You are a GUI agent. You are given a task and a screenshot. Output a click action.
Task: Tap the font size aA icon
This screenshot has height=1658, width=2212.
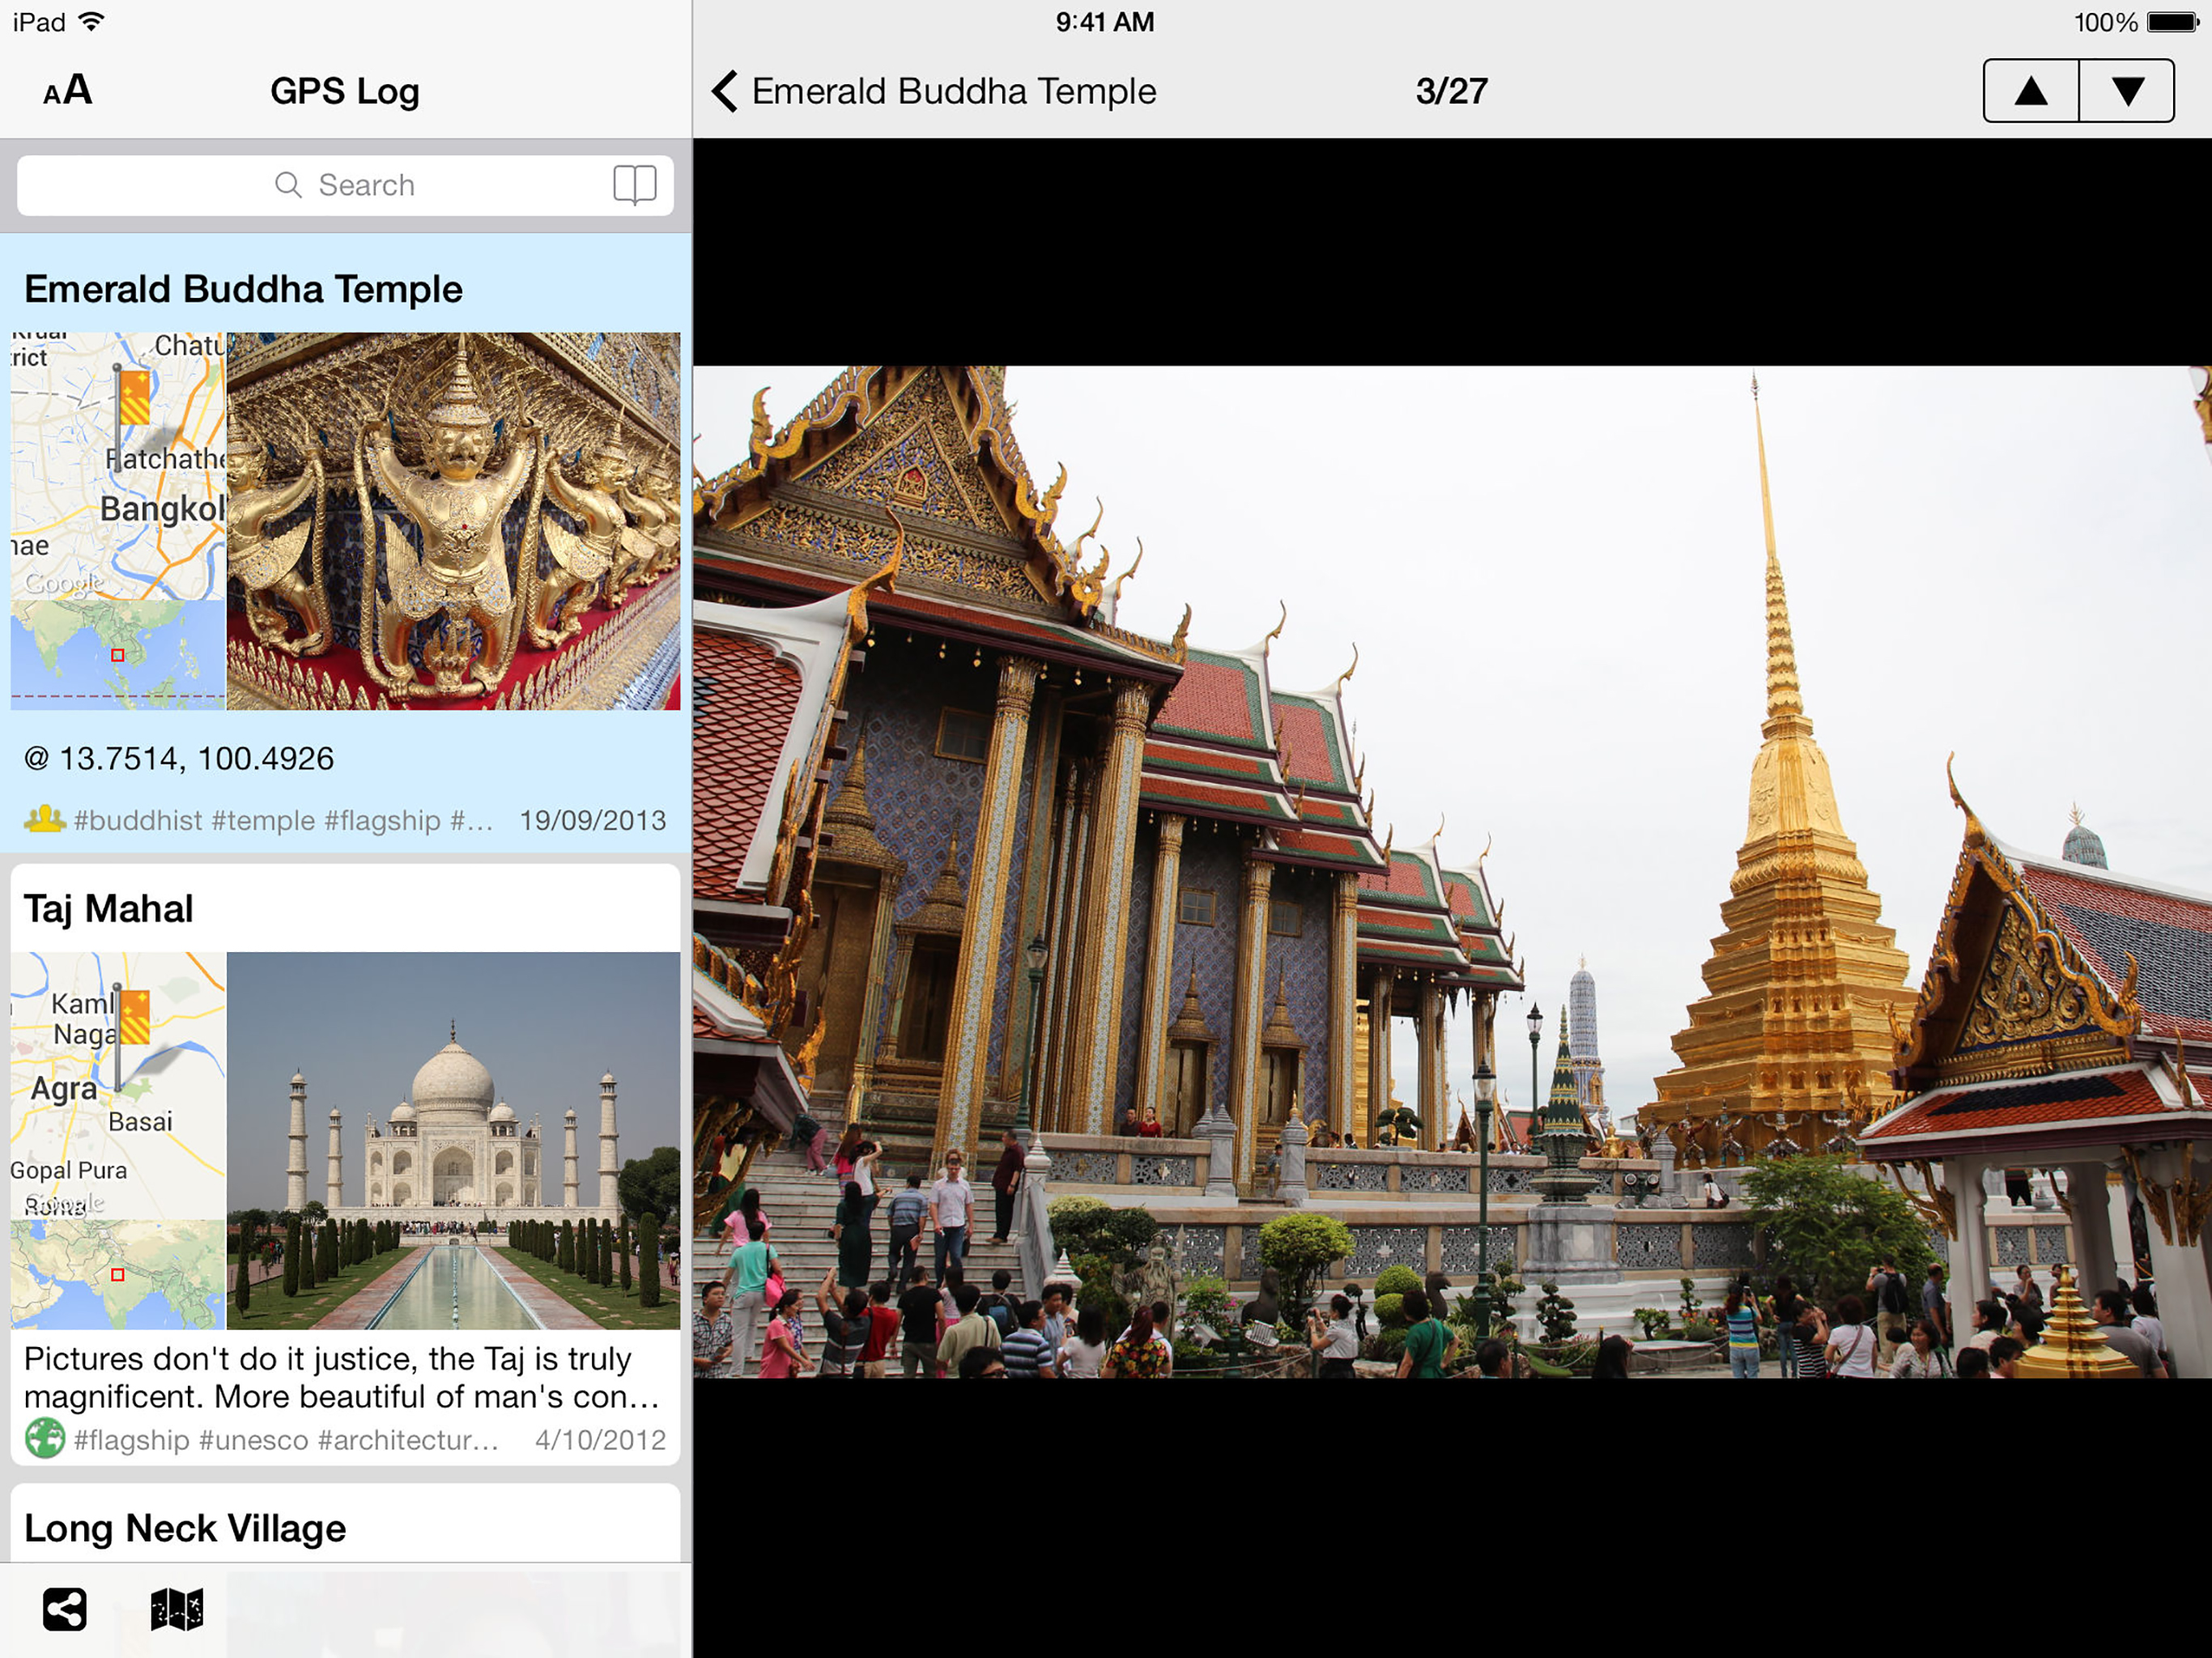[68, 91]
